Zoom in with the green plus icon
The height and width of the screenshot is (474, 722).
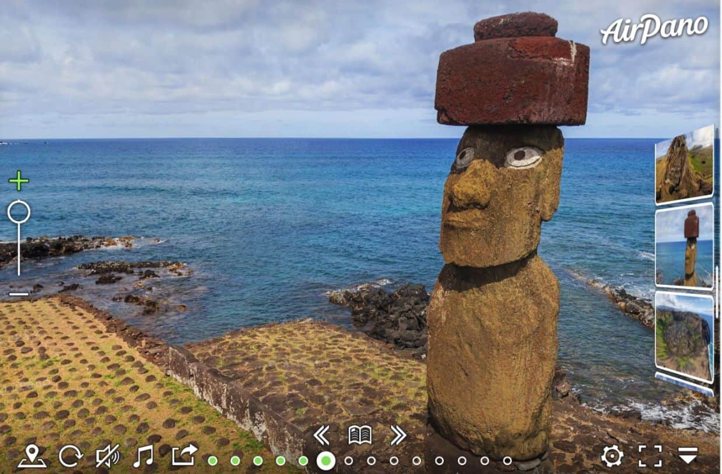coord(19,181)
